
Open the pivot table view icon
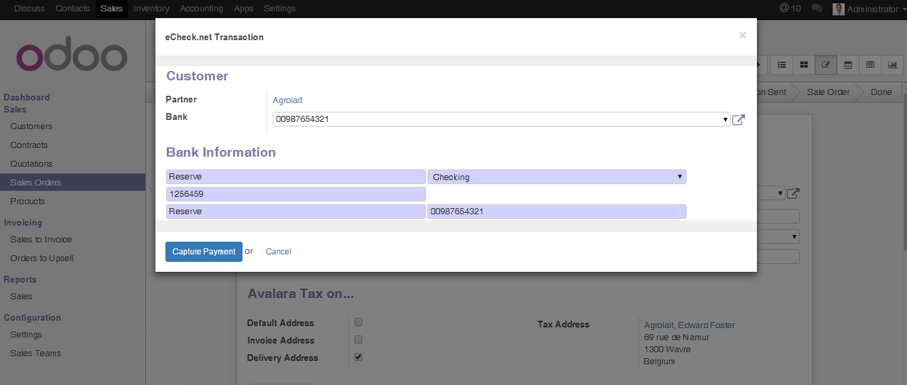coord(870,65)
